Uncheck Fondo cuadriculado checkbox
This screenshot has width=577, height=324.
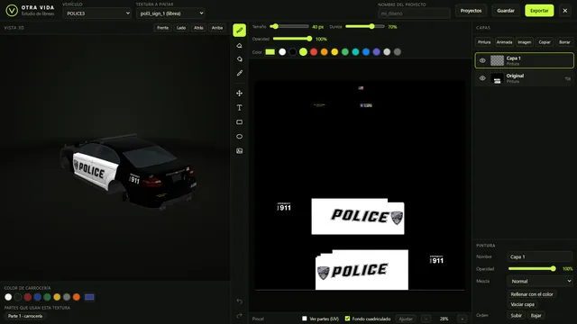[x=347, y=319]
